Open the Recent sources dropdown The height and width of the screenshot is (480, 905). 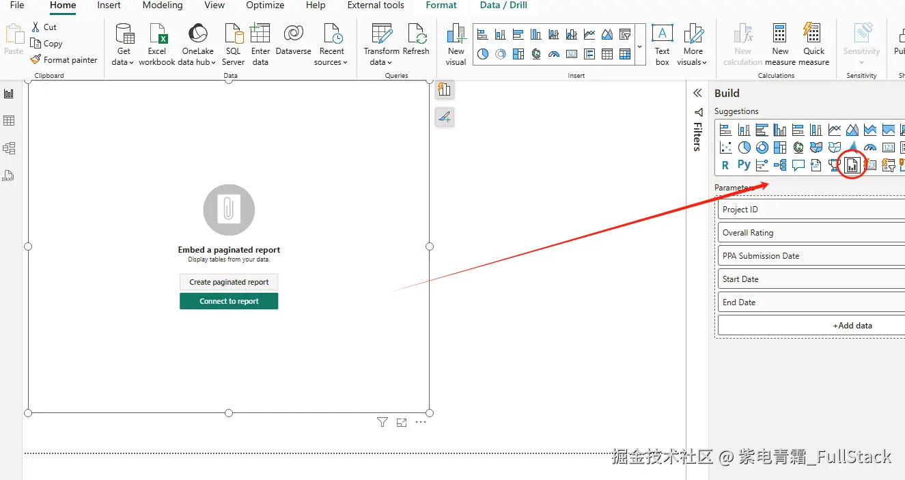[x=331, y=44]
